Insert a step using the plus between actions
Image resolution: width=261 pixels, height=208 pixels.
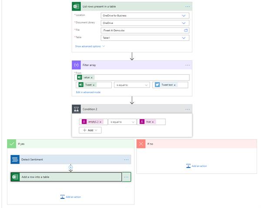(70, 167)
